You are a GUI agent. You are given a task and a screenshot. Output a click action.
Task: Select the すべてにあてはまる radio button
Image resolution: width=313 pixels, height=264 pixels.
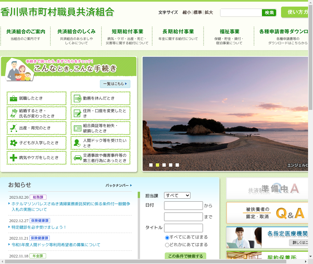(167, 238)
